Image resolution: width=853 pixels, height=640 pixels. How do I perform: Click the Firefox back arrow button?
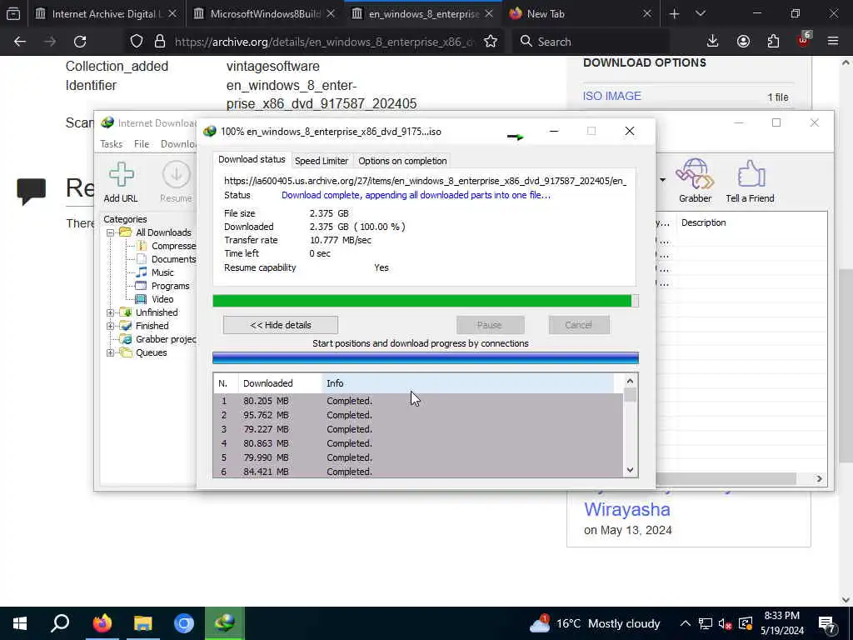[20, 42]
